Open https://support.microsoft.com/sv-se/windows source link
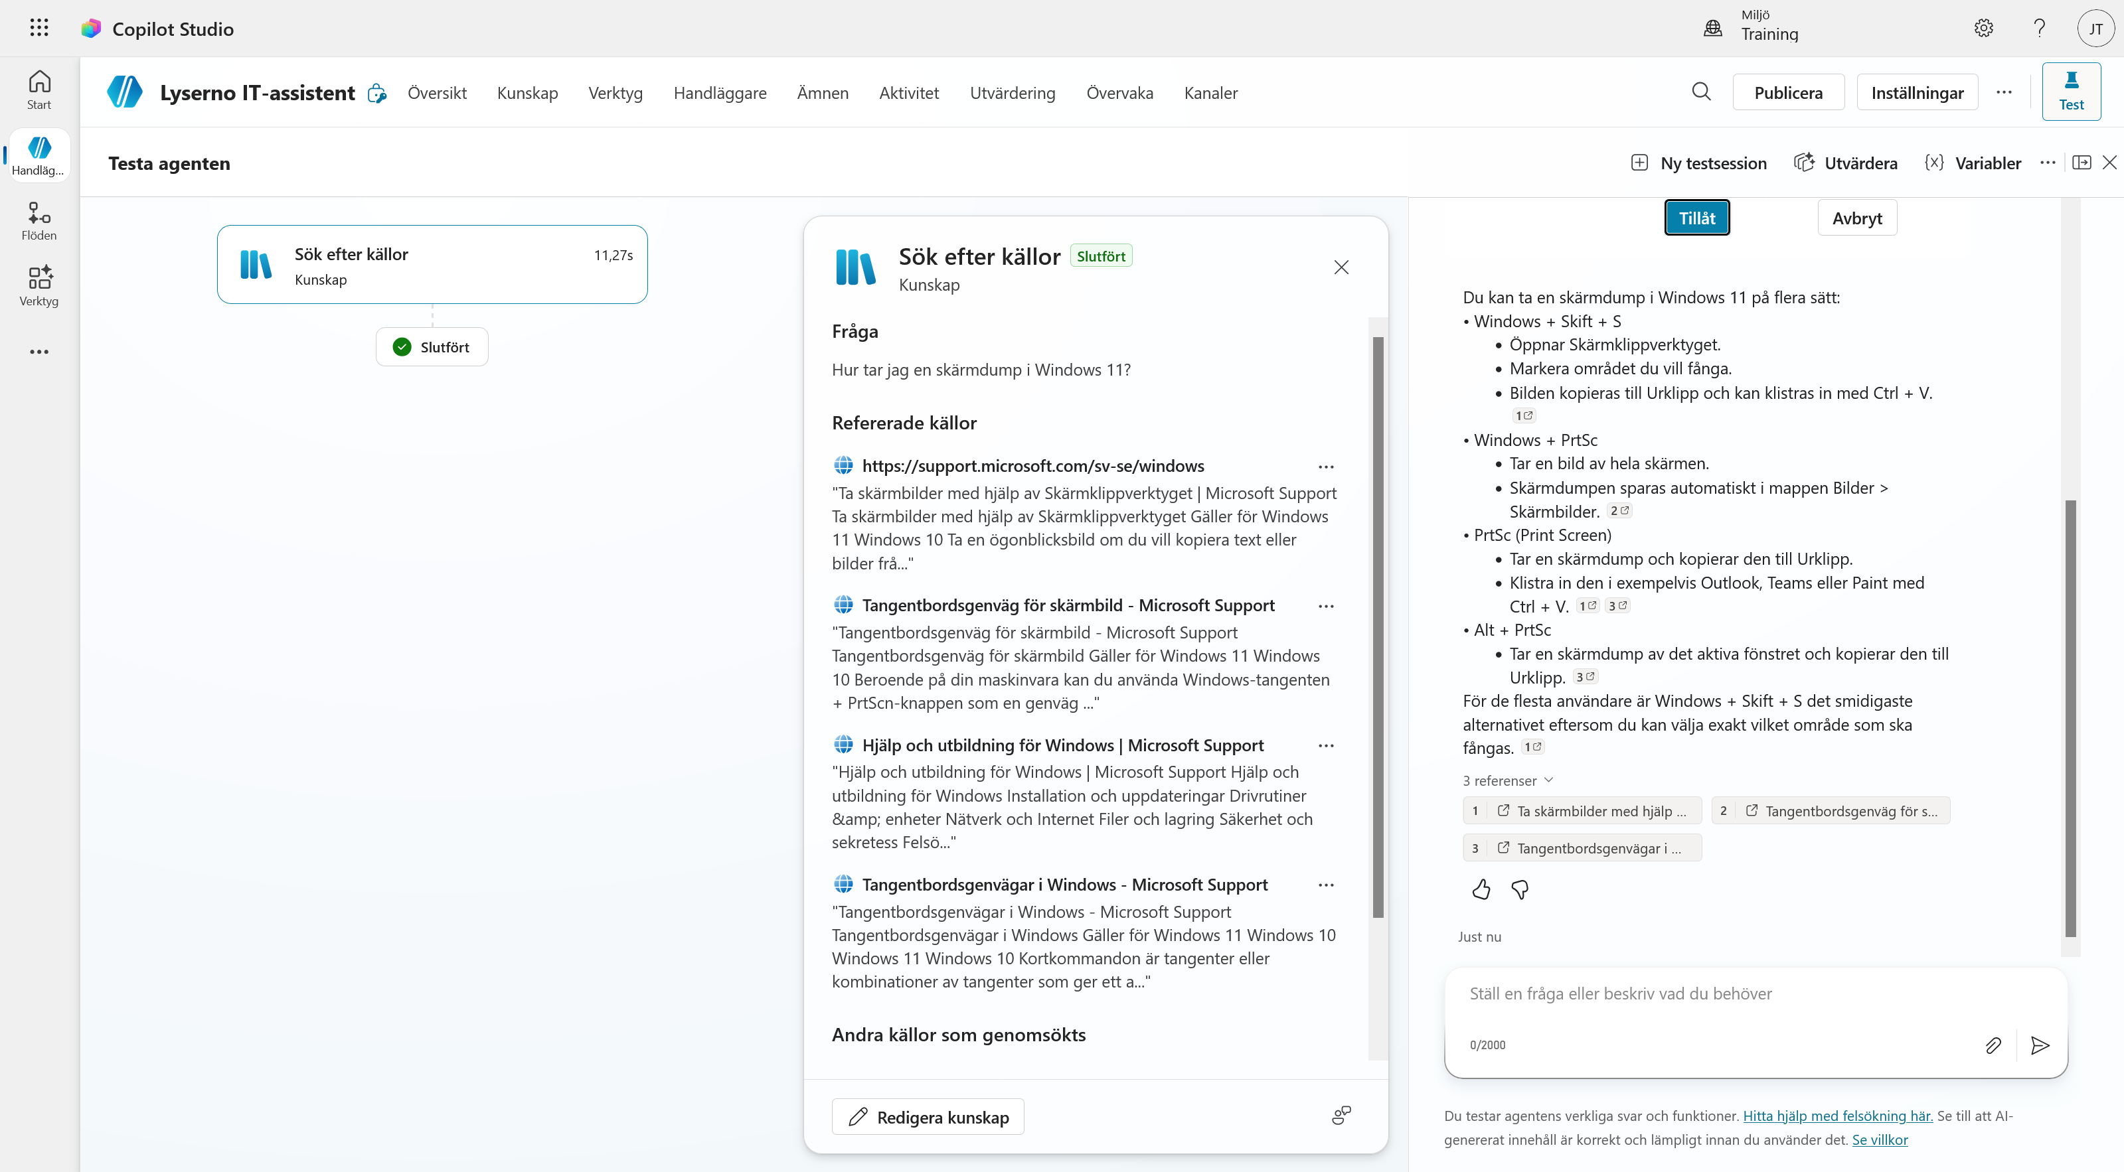Viewport: 2124px width, 1172px height. 1033,466
